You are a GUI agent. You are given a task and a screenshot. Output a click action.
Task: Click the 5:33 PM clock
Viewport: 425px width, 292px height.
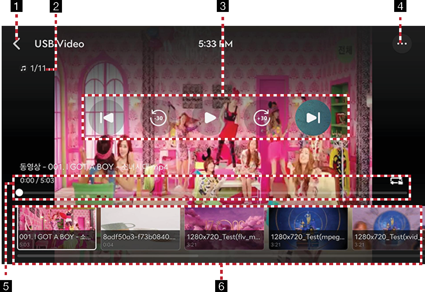(215, 44)
